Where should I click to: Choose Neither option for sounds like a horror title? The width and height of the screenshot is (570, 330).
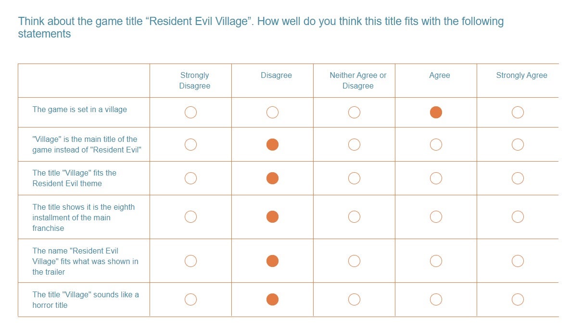coord(354,300)
